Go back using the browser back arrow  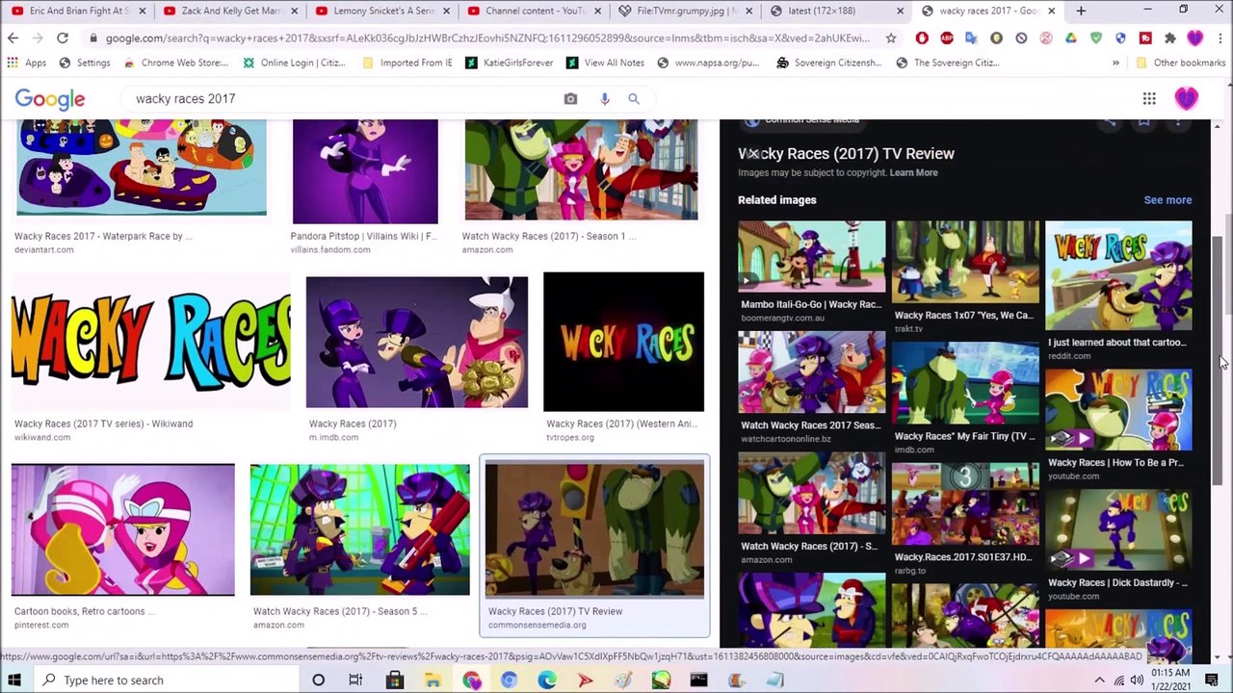point(13,38)
